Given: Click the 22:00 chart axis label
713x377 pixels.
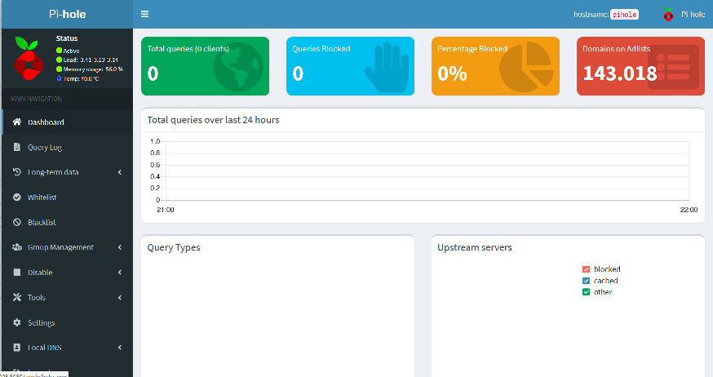Looking at the screenshot, I should tap(689, 210).
